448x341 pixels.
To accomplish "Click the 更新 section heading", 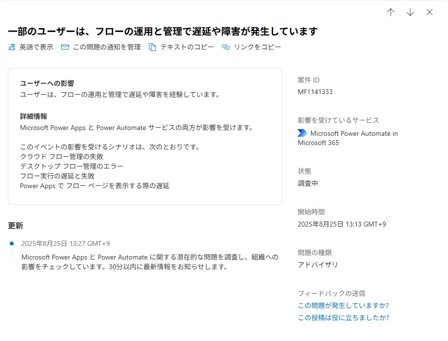I will (x=16, y=226).
